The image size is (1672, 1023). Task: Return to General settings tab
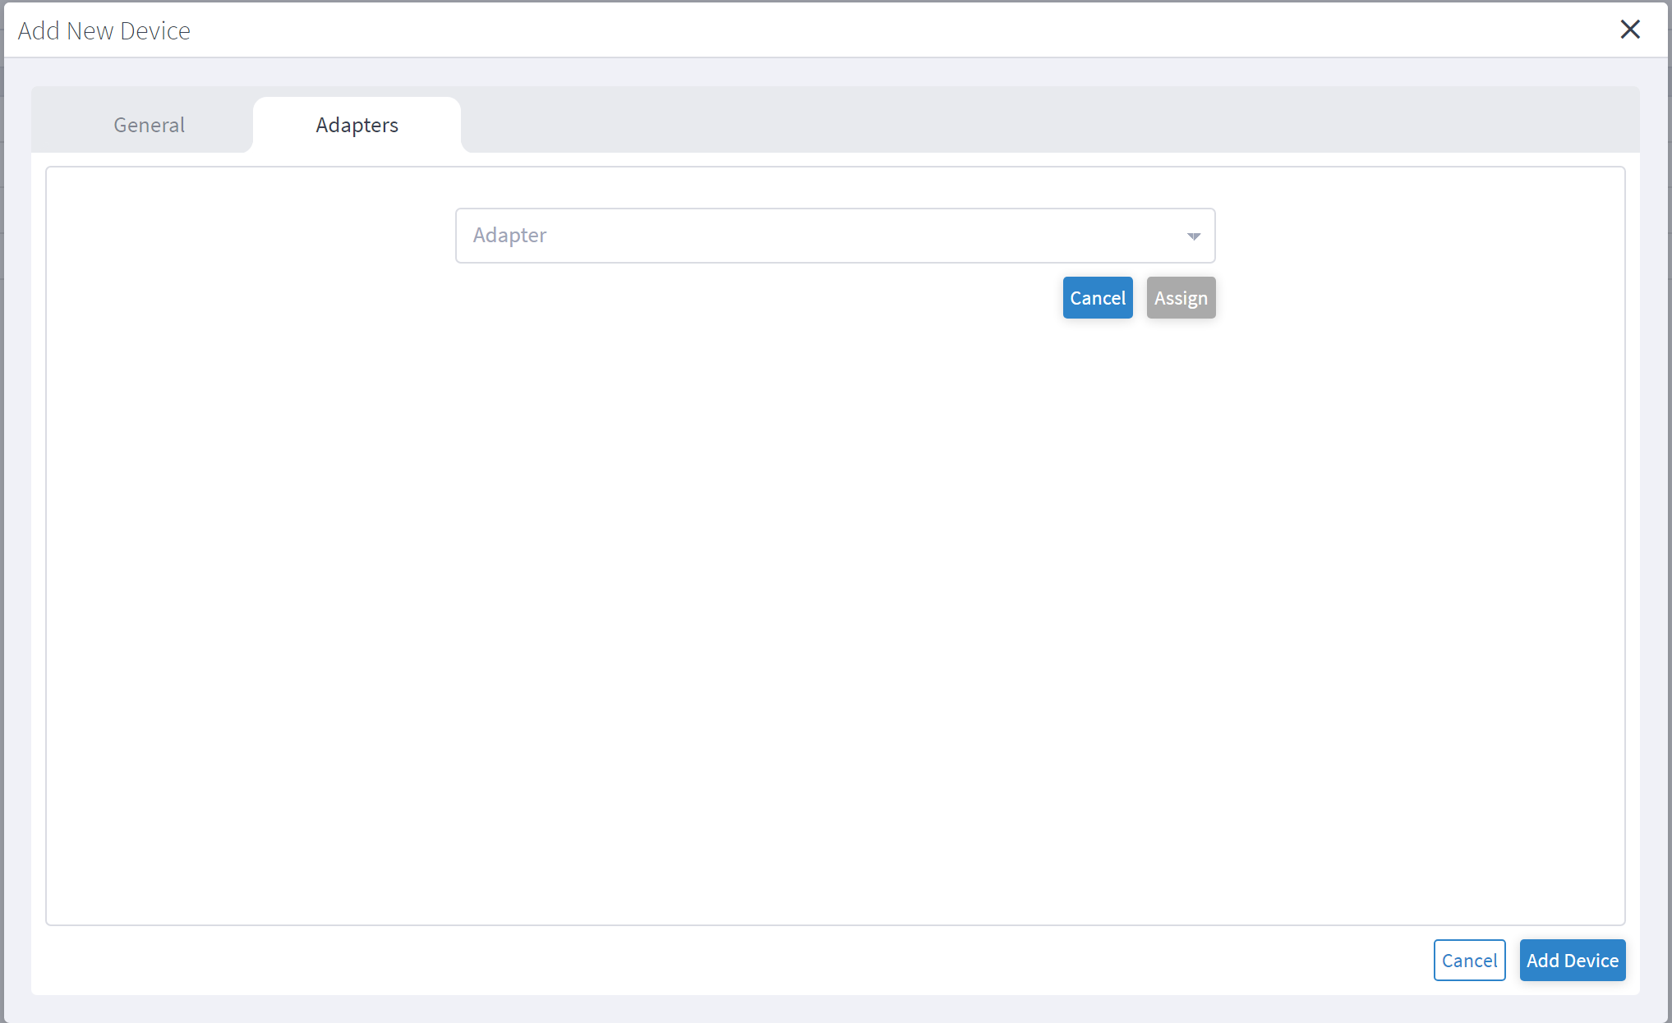149,125
